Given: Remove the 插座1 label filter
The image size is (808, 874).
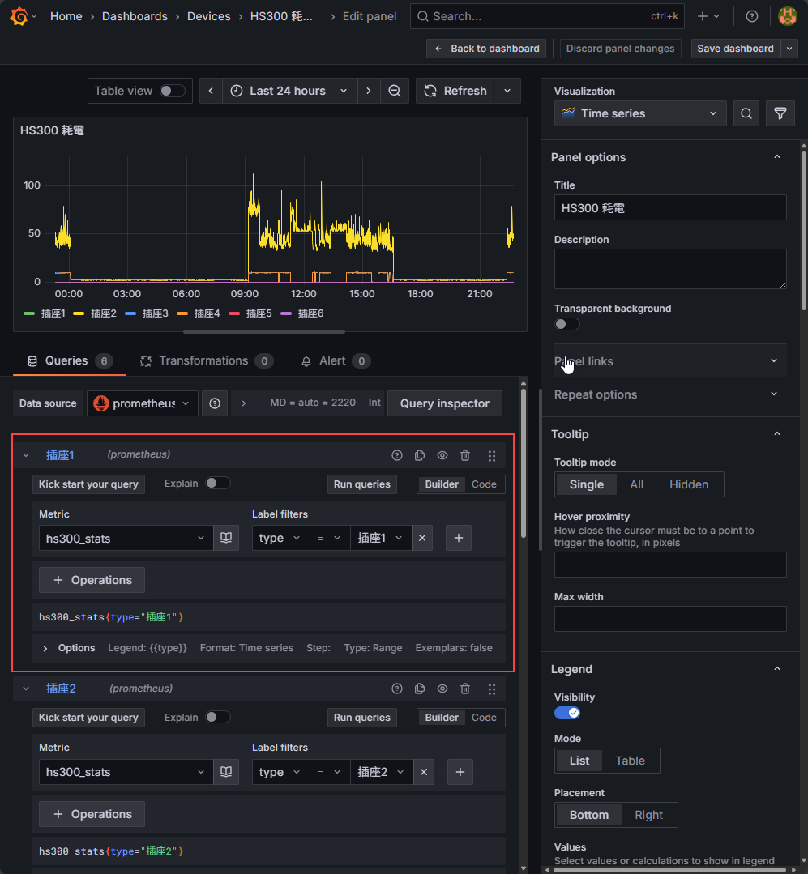Looking at the screenshot, I should (x=421, y=538).
